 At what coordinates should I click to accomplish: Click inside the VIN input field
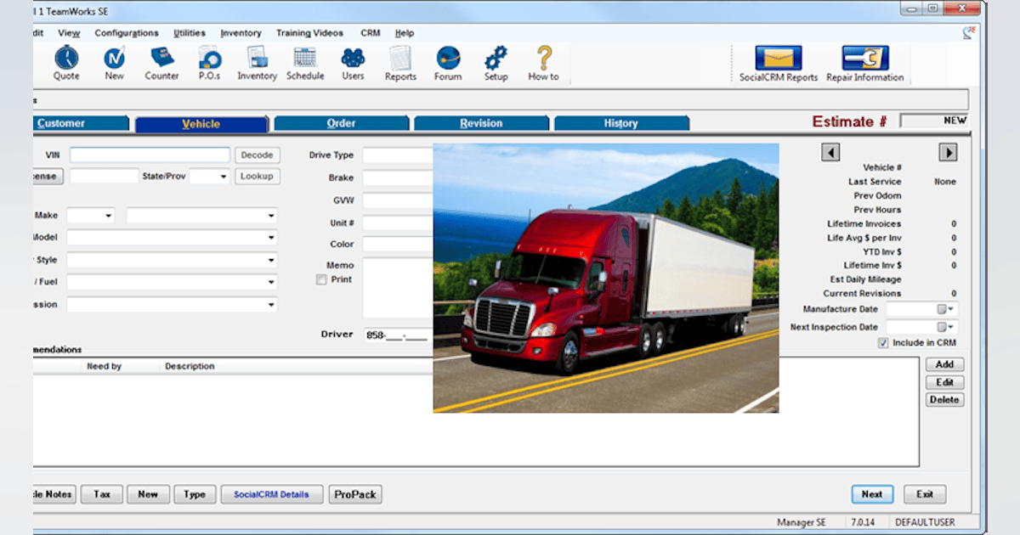(149, 155)
